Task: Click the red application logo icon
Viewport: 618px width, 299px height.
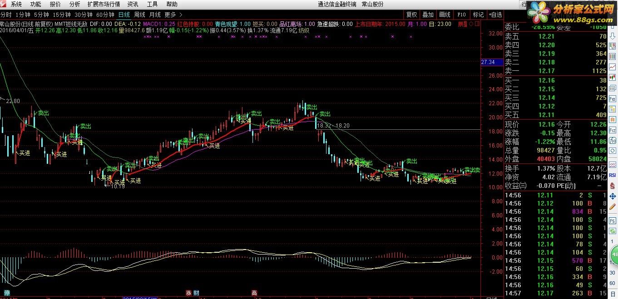Action: point(3,4)
